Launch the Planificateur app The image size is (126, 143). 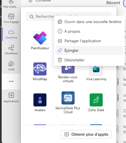click(40, 41)
